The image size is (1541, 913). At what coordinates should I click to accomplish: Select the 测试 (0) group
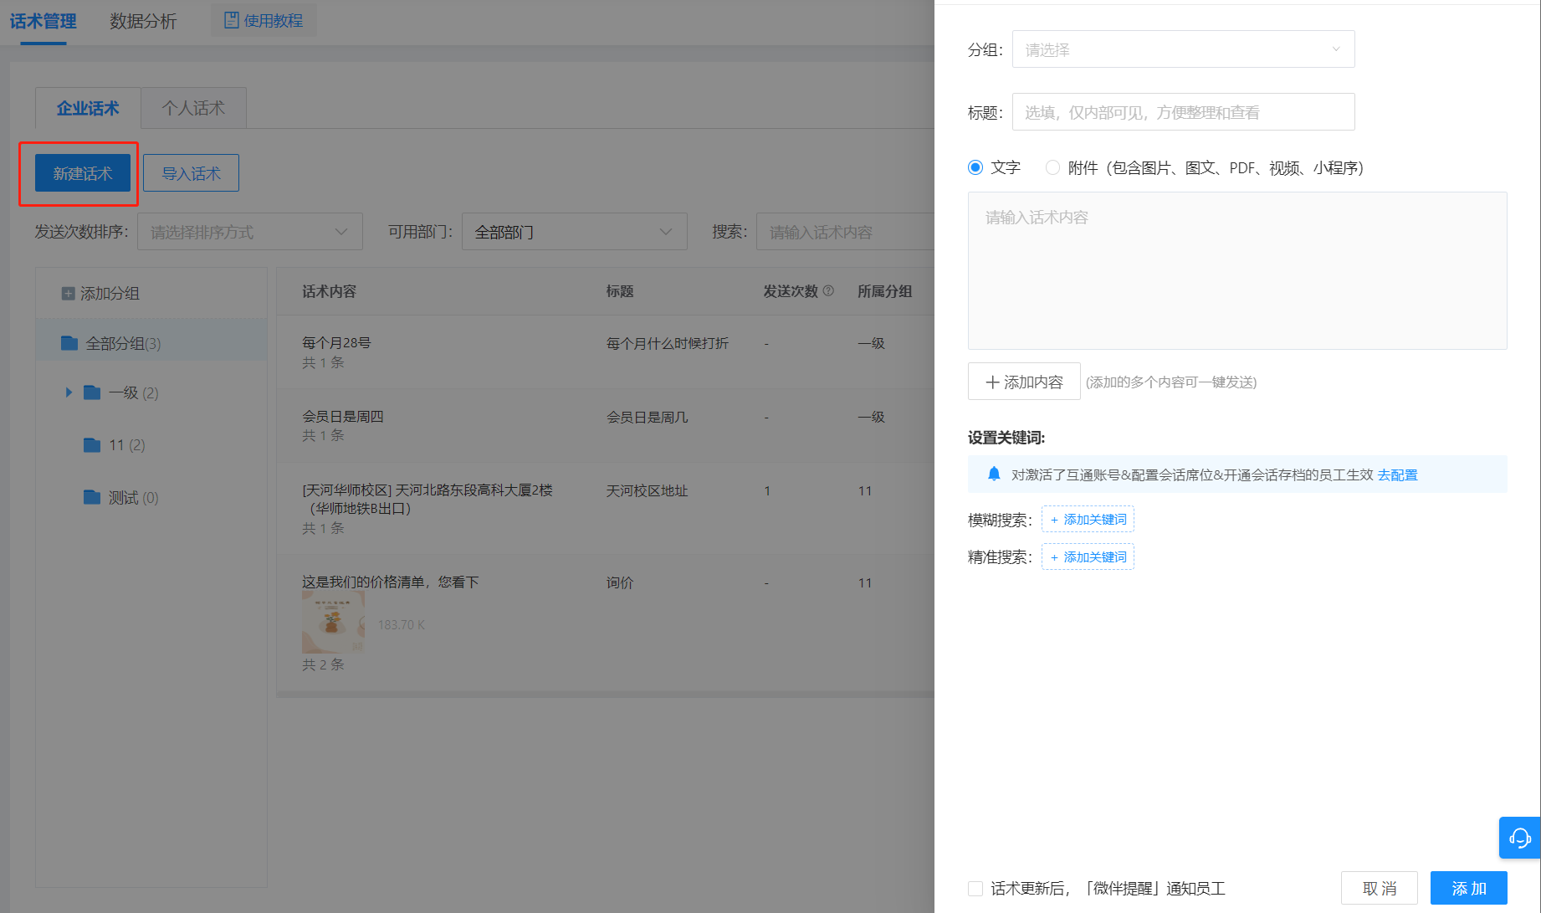134,497
